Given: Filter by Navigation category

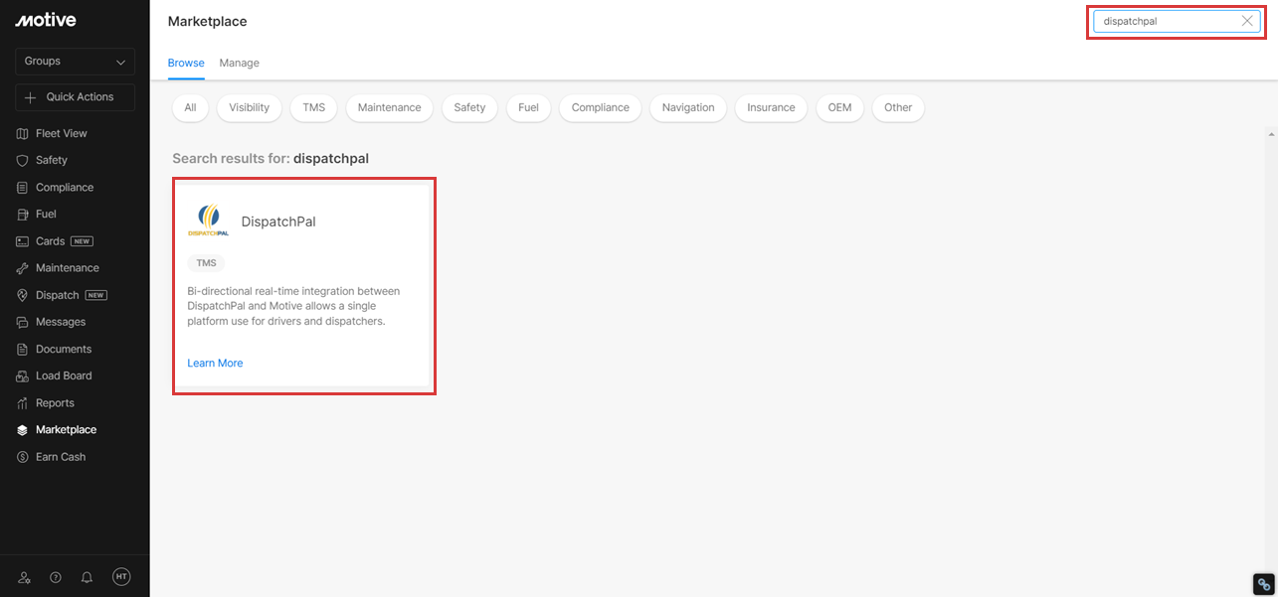Looking at the screenshot, I should (688, 107).
